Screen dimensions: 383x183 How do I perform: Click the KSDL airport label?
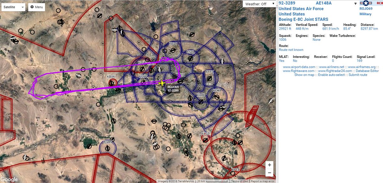point(191,52)
